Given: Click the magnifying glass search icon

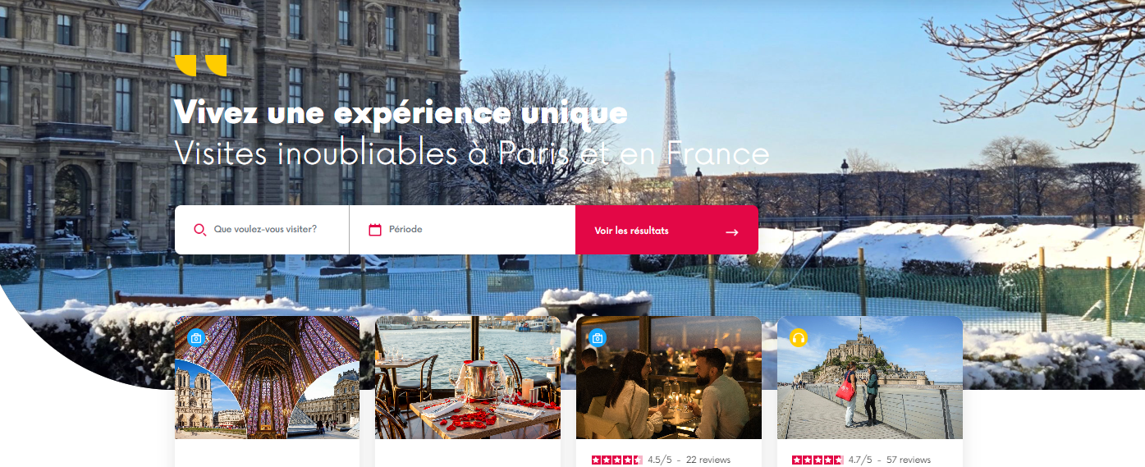Looking at the screenshot, I should pos(199,230).
